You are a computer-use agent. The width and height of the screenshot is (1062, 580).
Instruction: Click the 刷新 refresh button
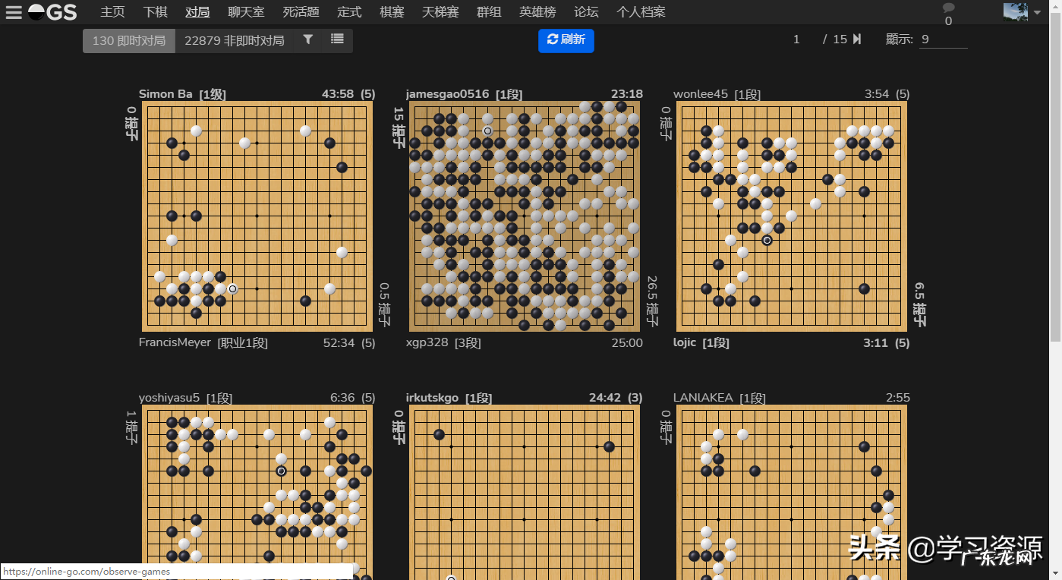point(566,41)
